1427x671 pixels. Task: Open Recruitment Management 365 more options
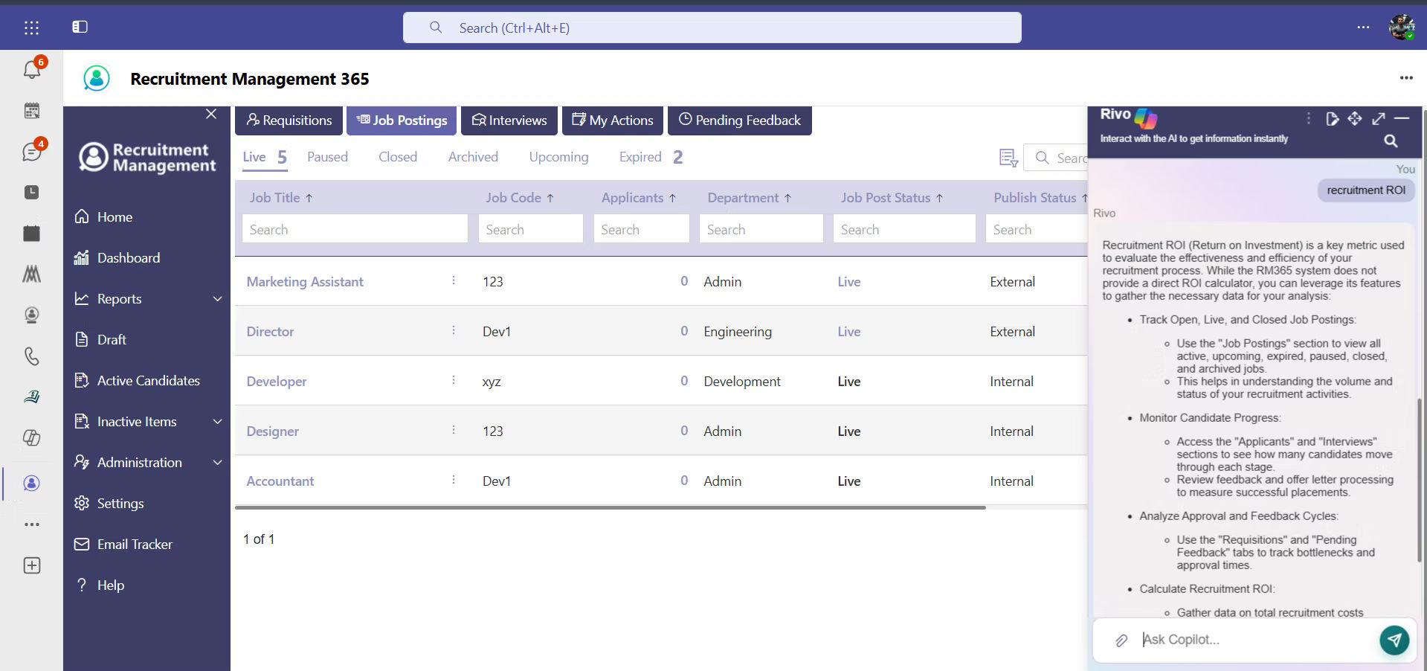click(1406, 77)
